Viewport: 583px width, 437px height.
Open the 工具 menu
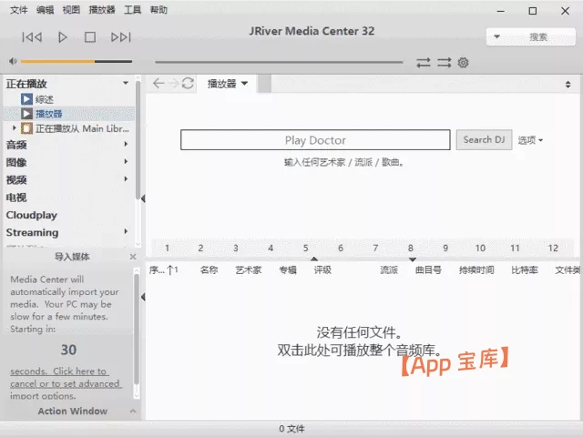(x=132, y=10)
